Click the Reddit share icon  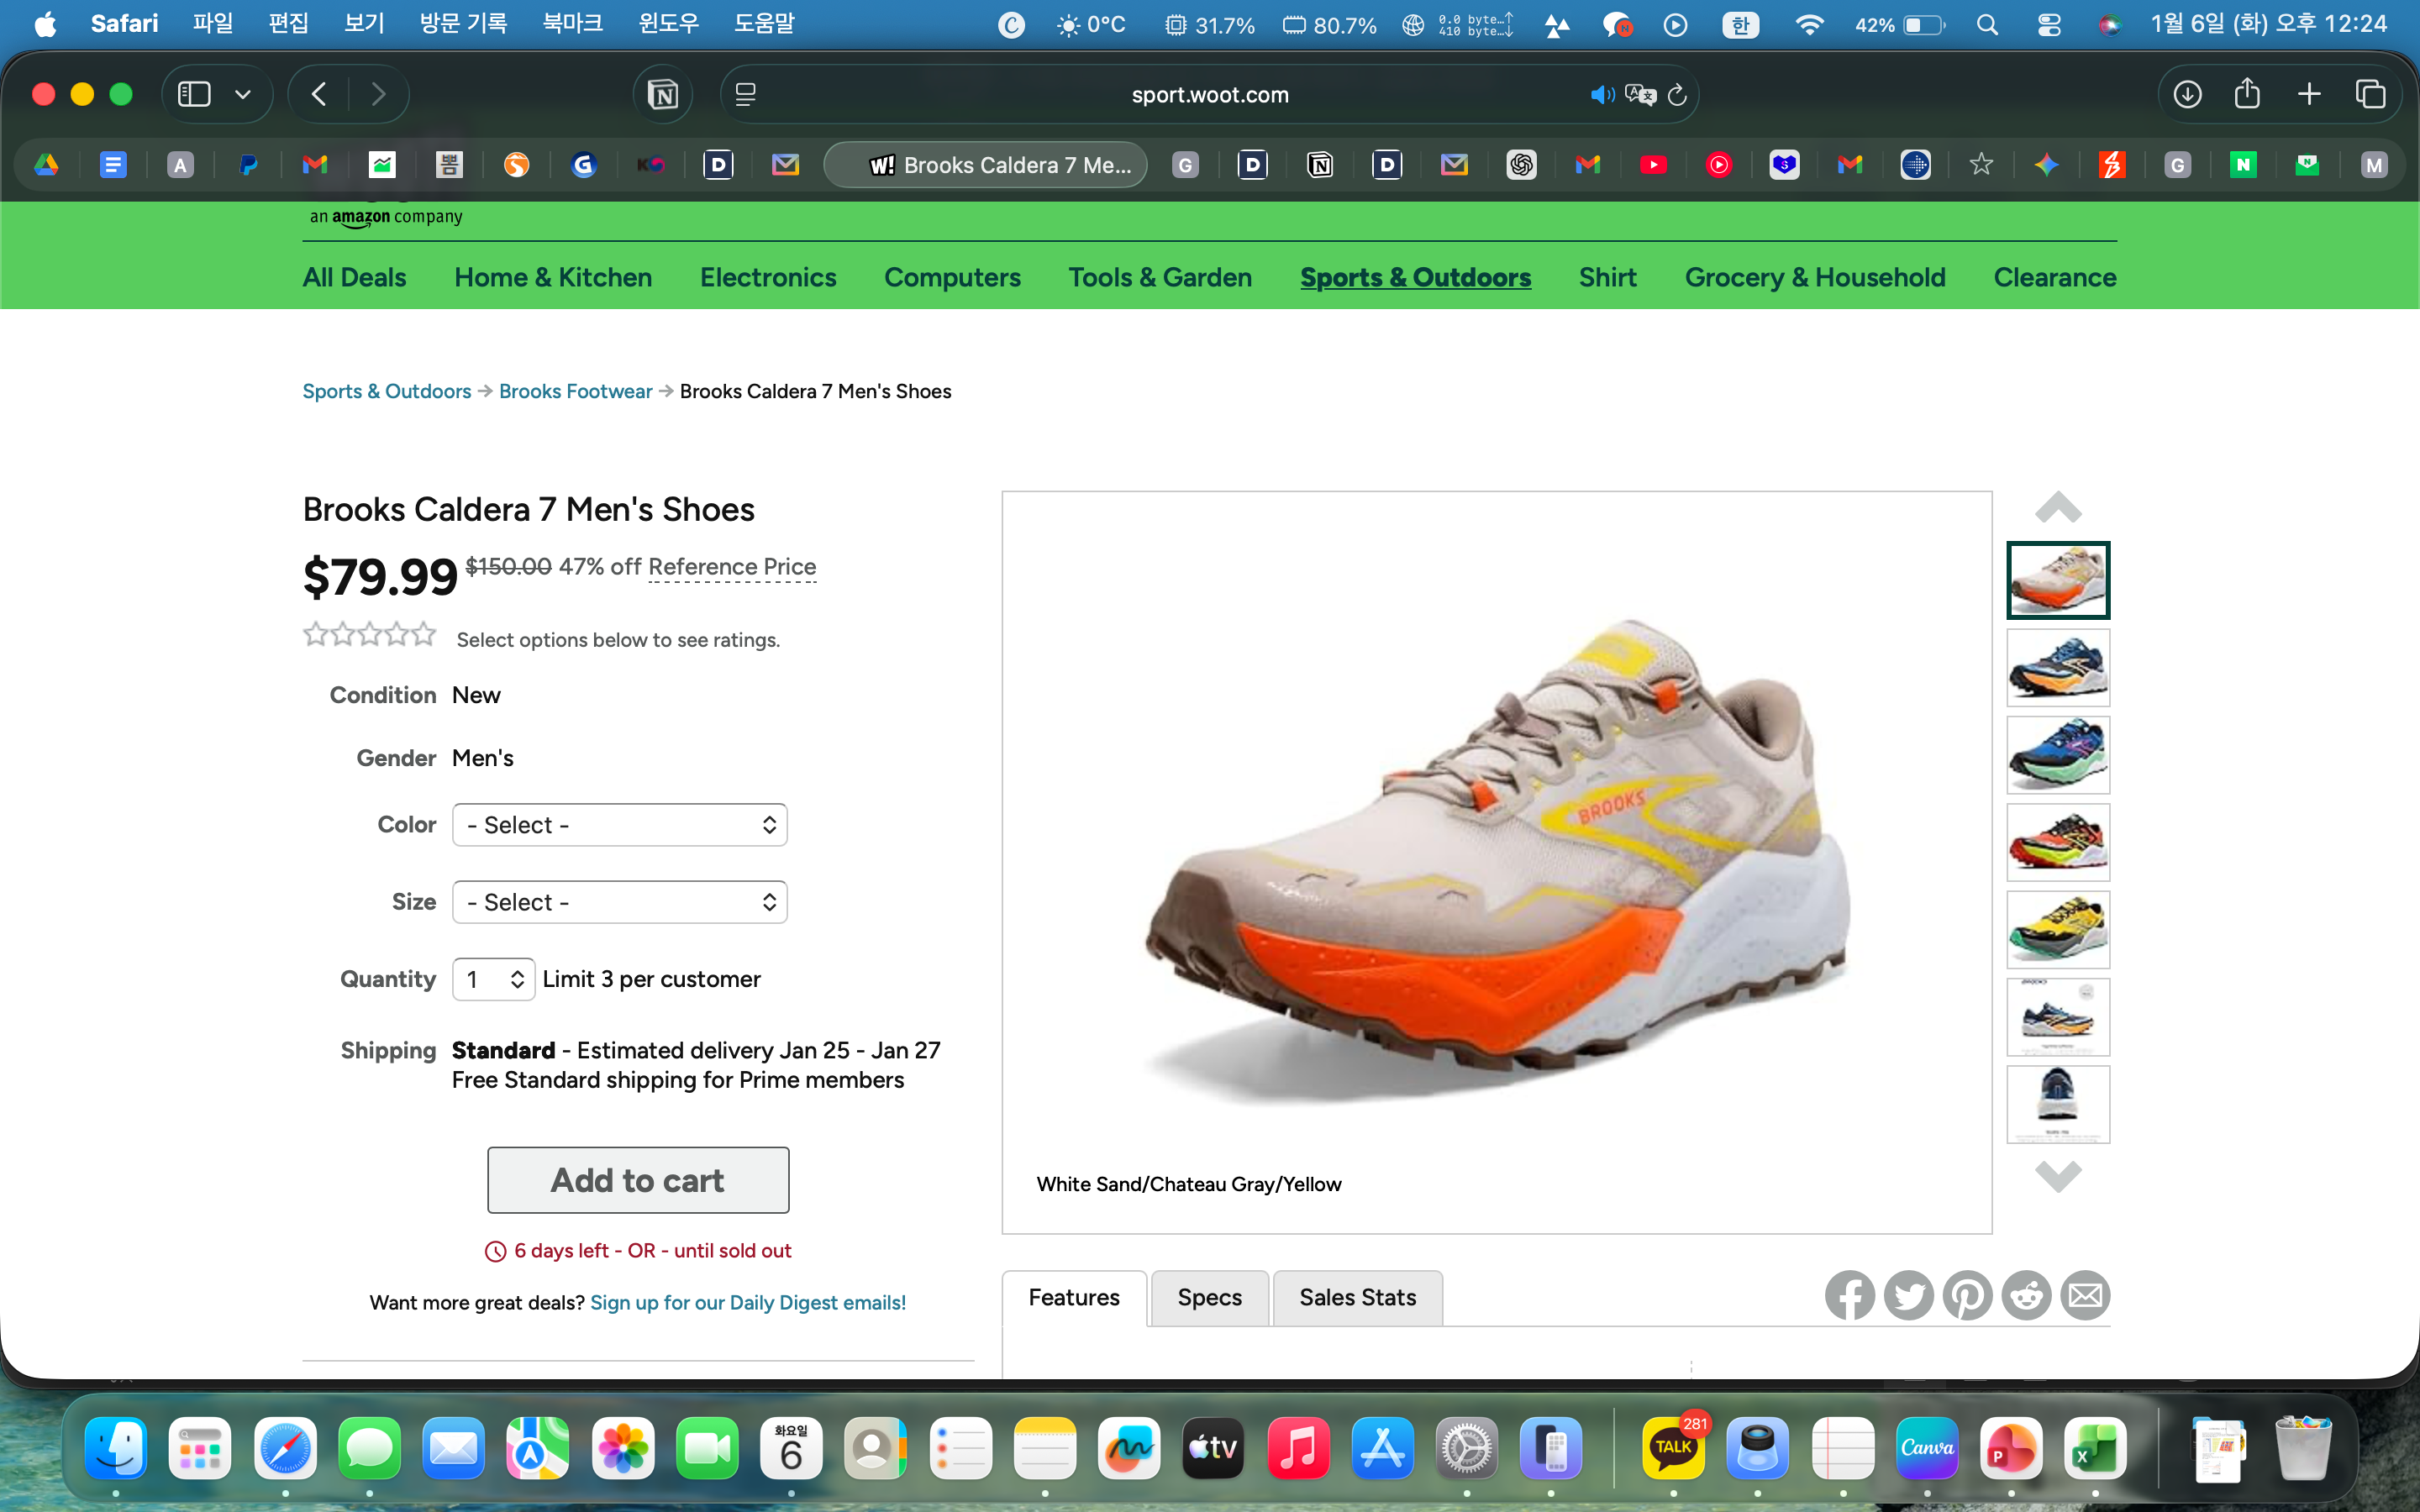[x=2026, y=1296]
